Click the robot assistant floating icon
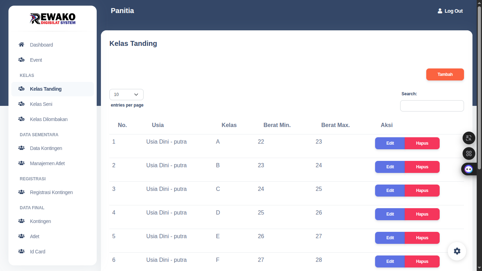482x271 pixels. coord(469,169)
